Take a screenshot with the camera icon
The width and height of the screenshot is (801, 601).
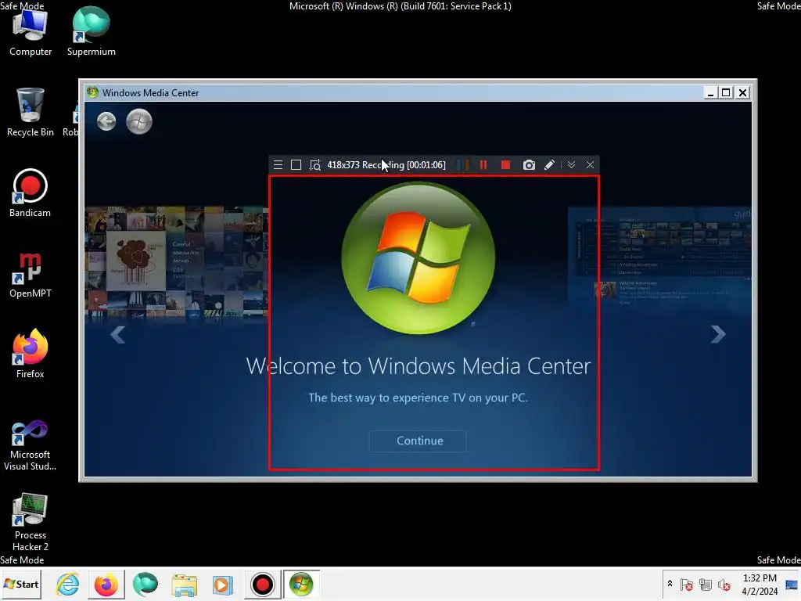point(529,164)
